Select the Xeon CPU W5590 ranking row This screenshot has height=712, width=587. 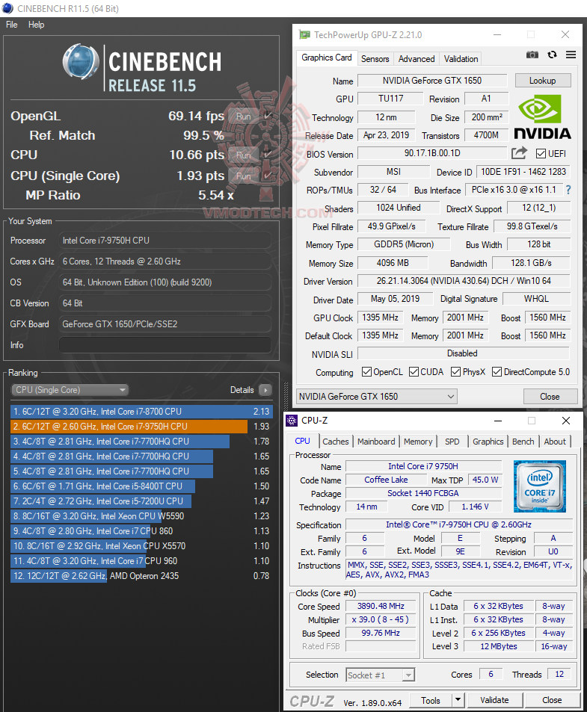click(141, 516)
